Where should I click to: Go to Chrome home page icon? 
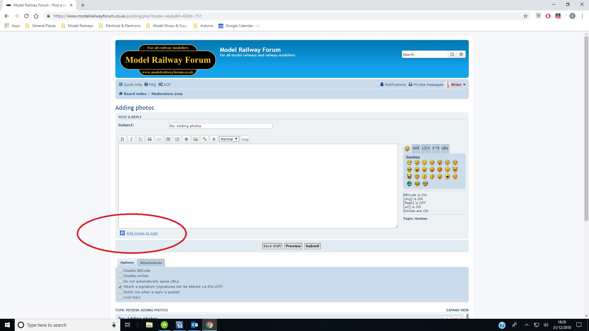[36, 16]
